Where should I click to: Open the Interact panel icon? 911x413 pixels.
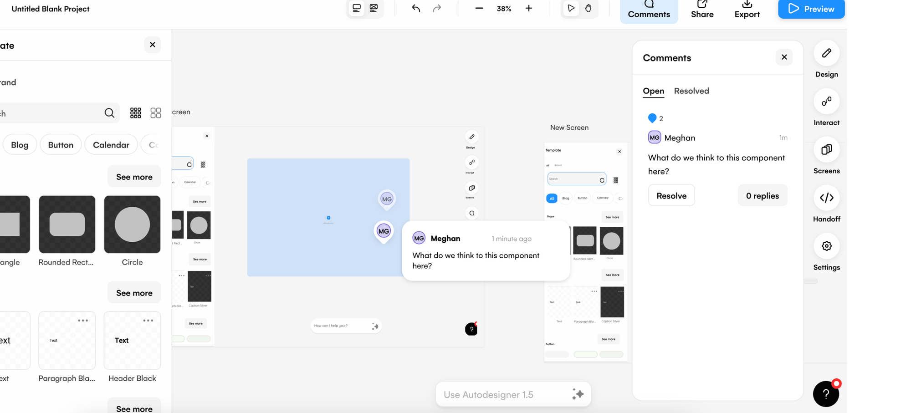click(x=826, y=102)
